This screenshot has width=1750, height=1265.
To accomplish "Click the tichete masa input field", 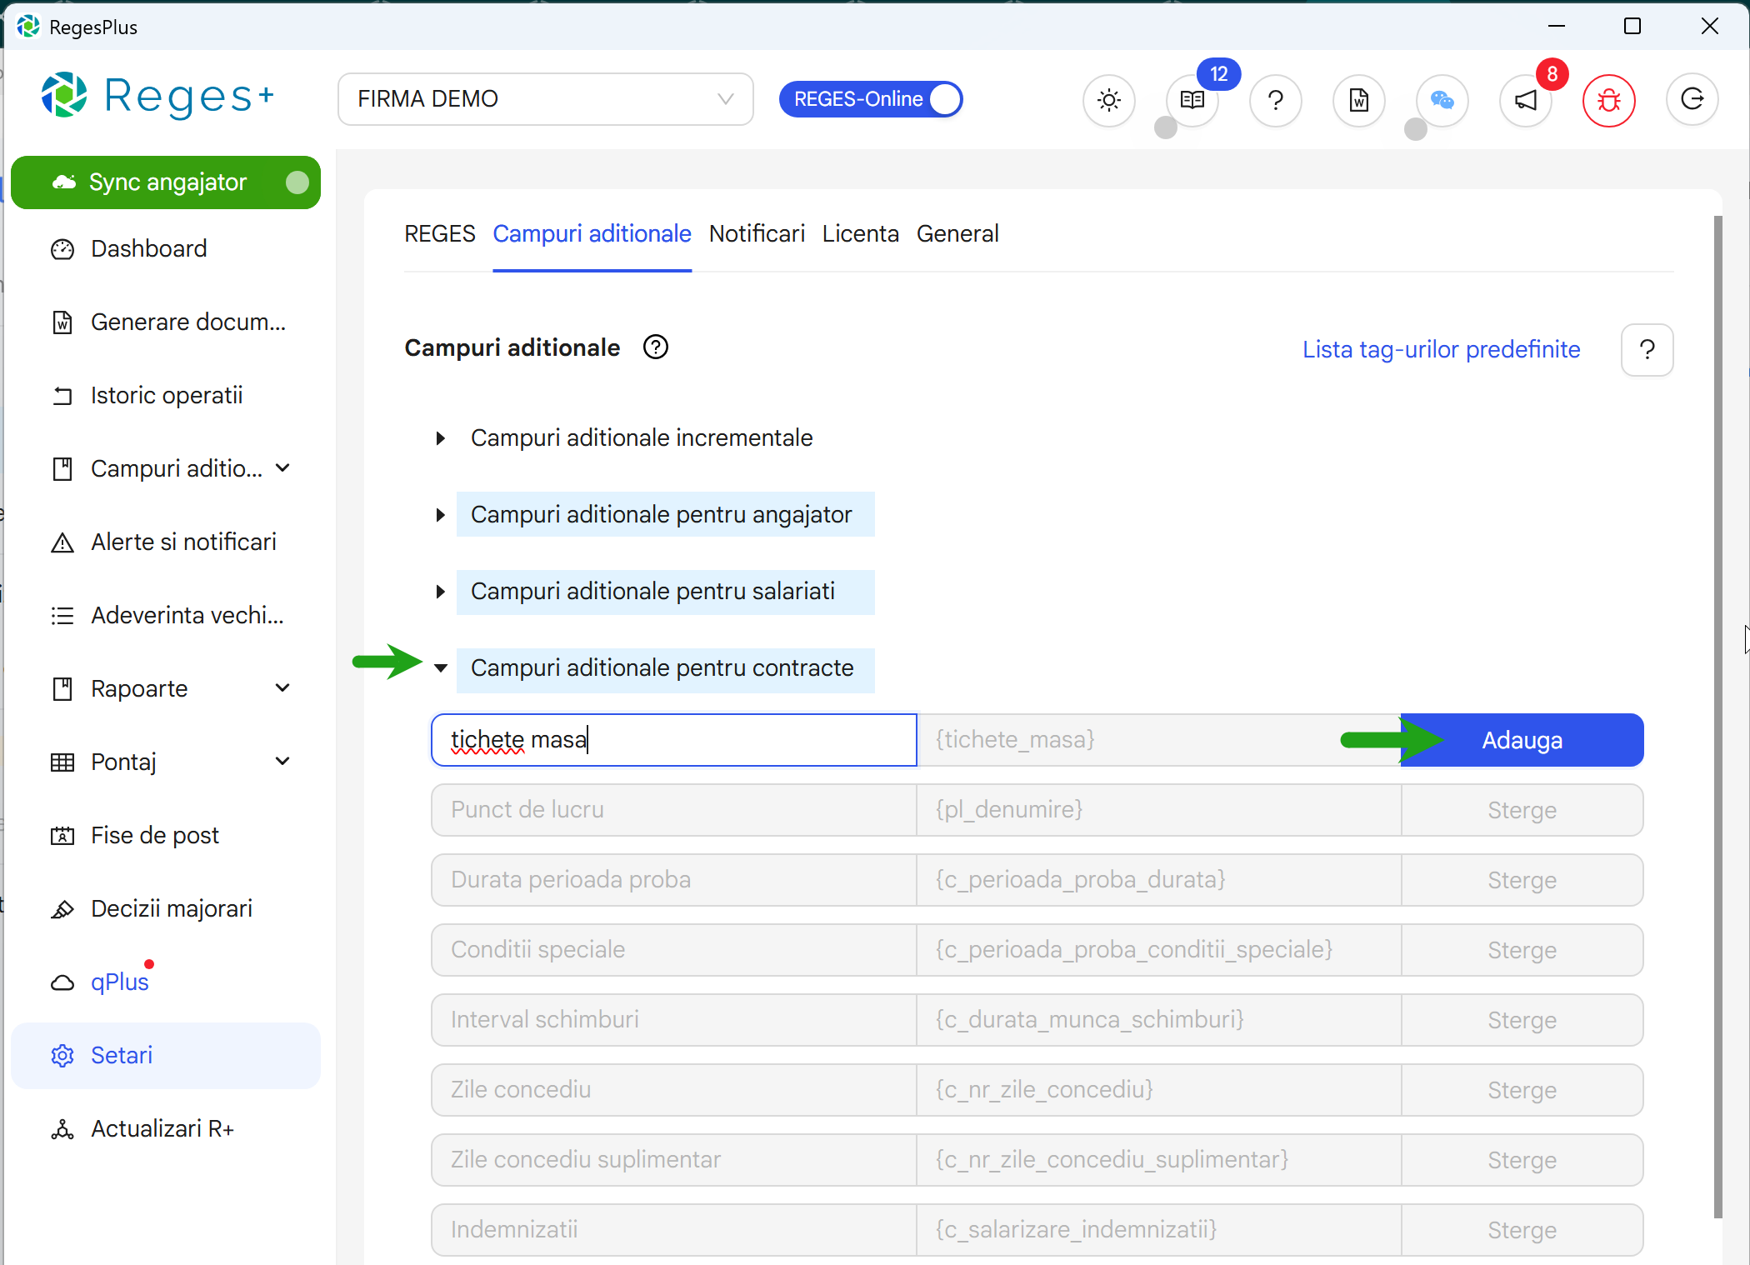I will click(x=673, y=739).
